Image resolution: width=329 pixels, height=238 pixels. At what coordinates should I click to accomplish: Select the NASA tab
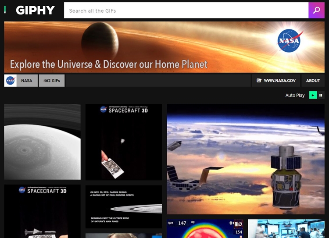tap(27, 81)
